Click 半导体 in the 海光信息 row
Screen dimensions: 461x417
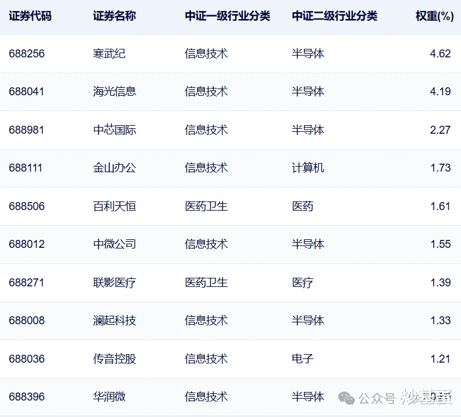point(308,92)
